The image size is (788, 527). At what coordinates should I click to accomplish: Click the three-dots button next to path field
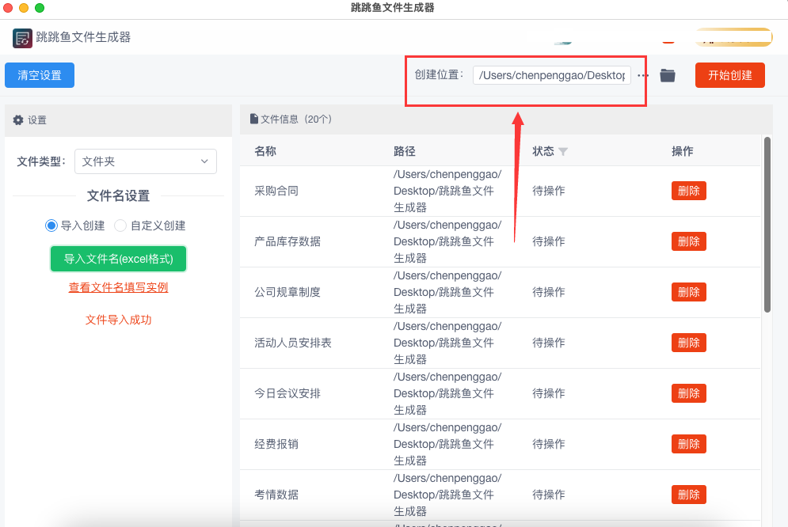tap(643, 75)
